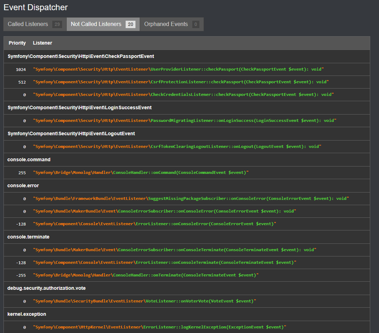Click the priority value 512

[22, 82]
